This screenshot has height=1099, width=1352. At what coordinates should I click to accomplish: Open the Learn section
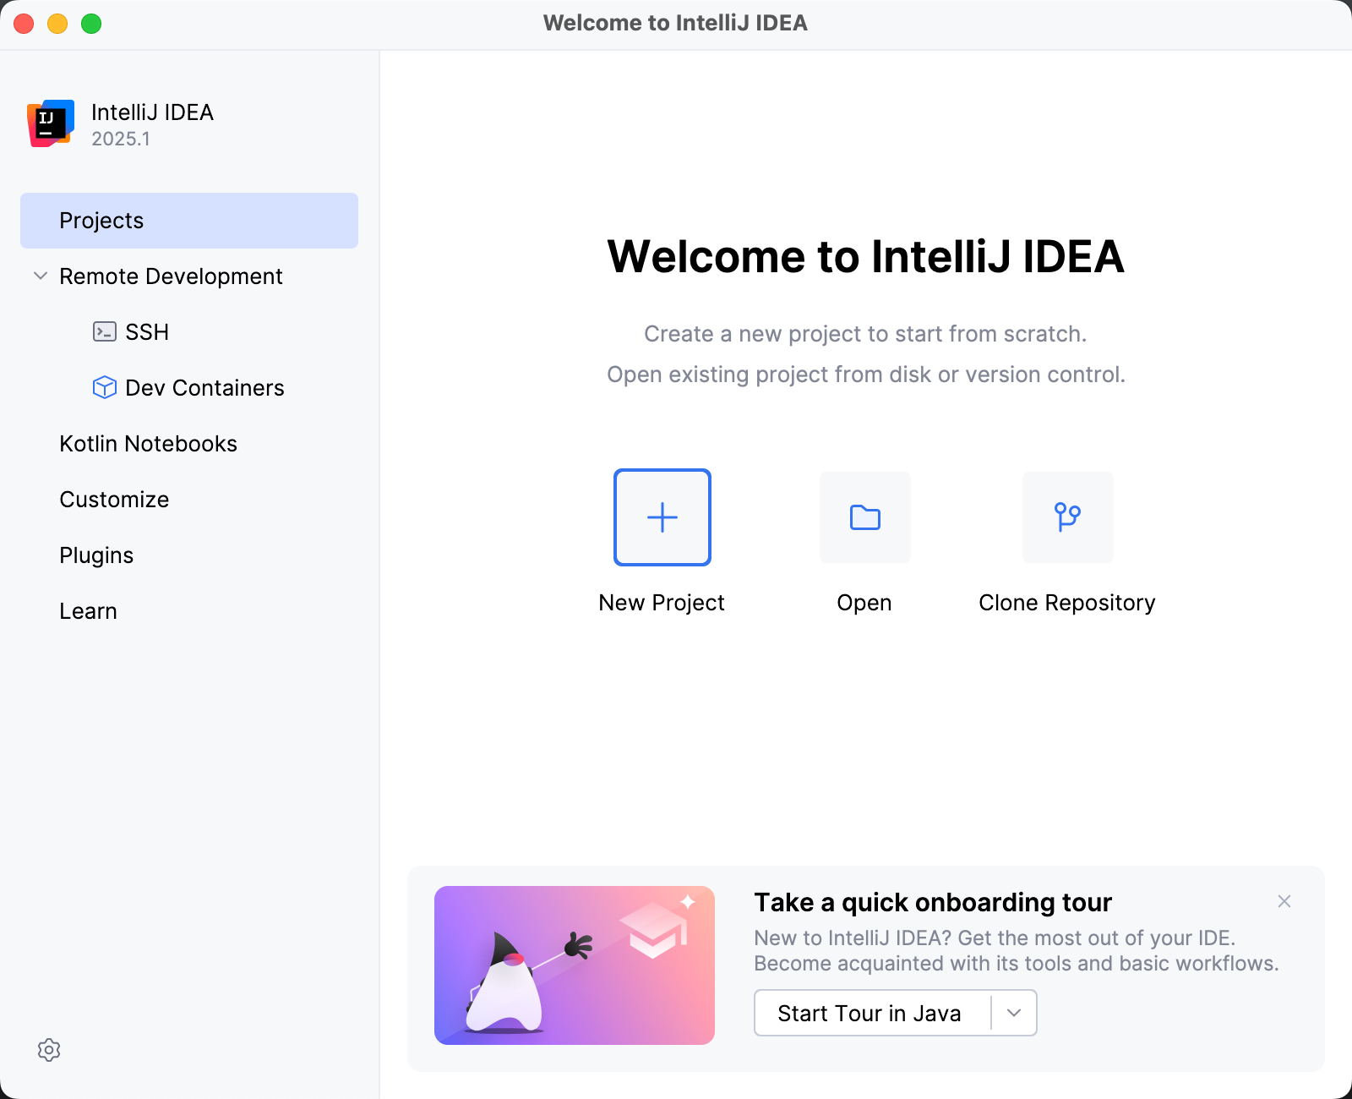88,610
